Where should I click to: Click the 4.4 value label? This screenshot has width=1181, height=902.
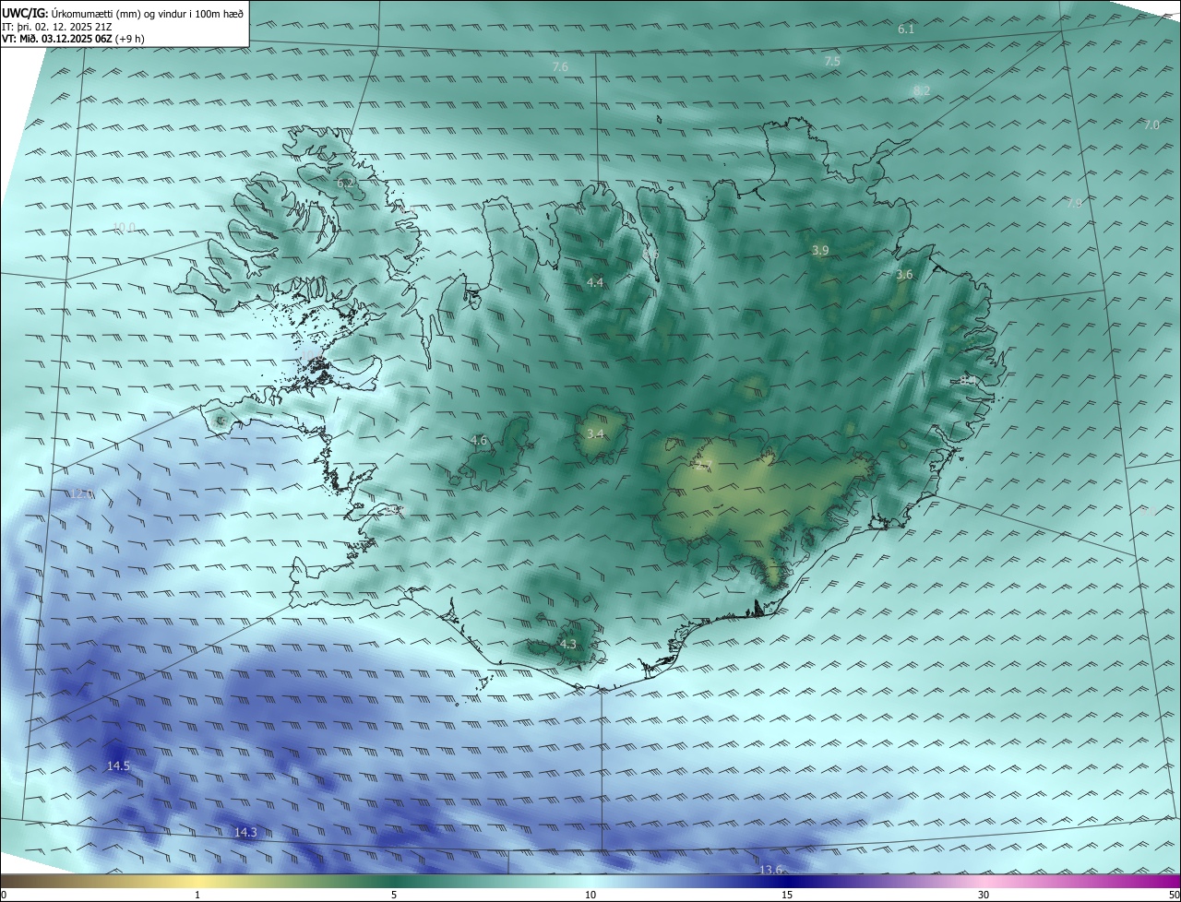[595, 282]
